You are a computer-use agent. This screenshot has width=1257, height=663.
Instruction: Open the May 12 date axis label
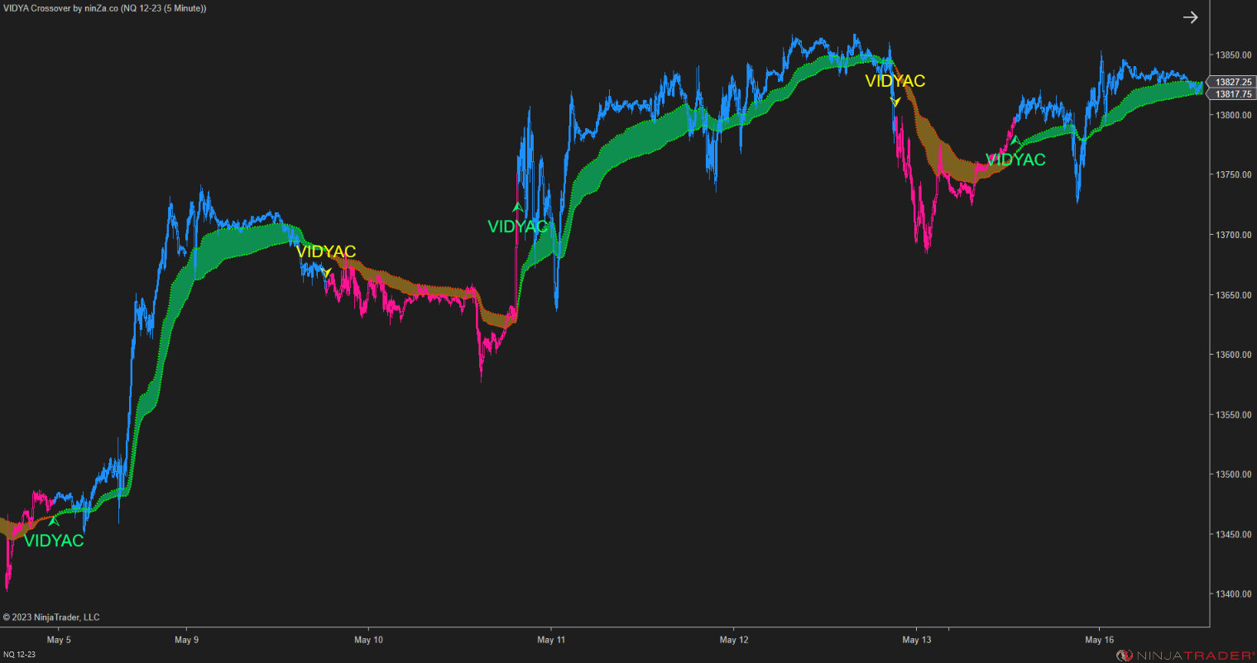[x=734, y=639]
